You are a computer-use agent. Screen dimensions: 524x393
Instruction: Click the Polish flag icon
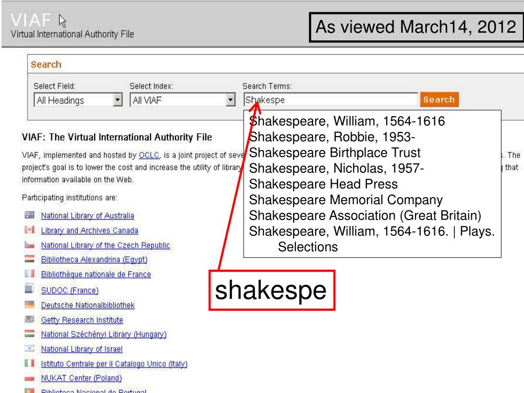pos(29,378)
